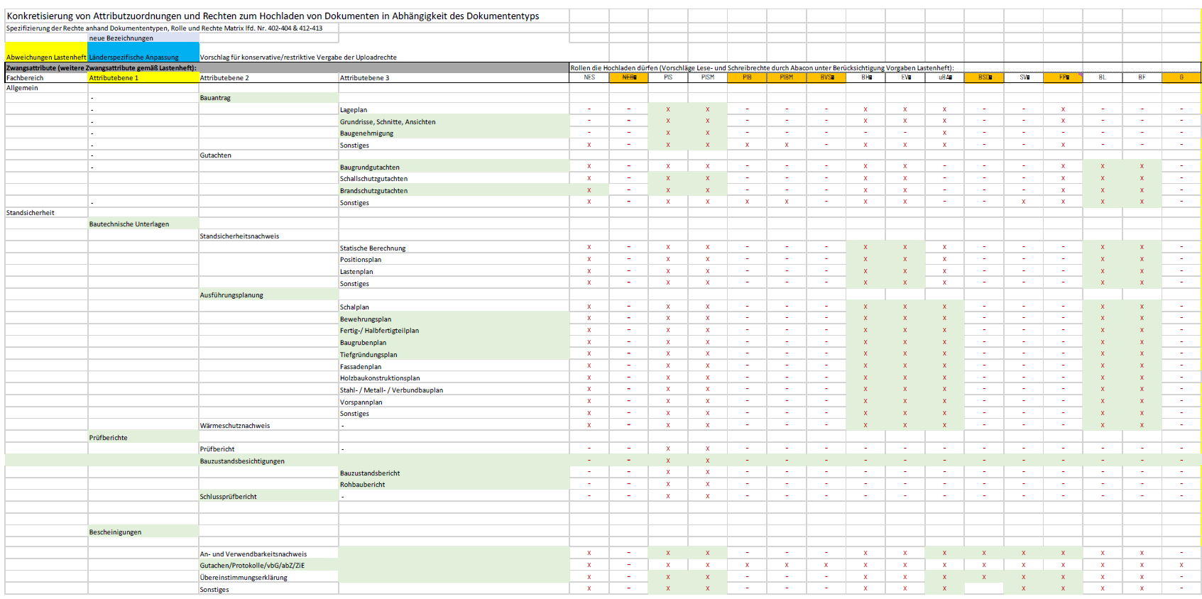Click the 'NES' role column header
Screen dimensions: 1202x599
589,77
